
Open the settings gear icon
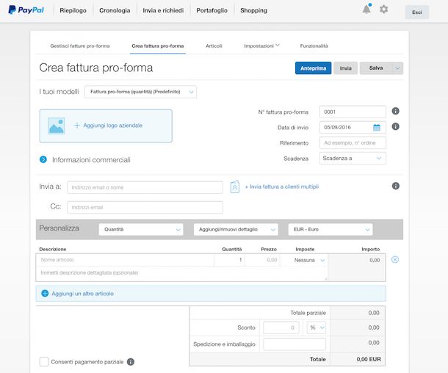383,10
